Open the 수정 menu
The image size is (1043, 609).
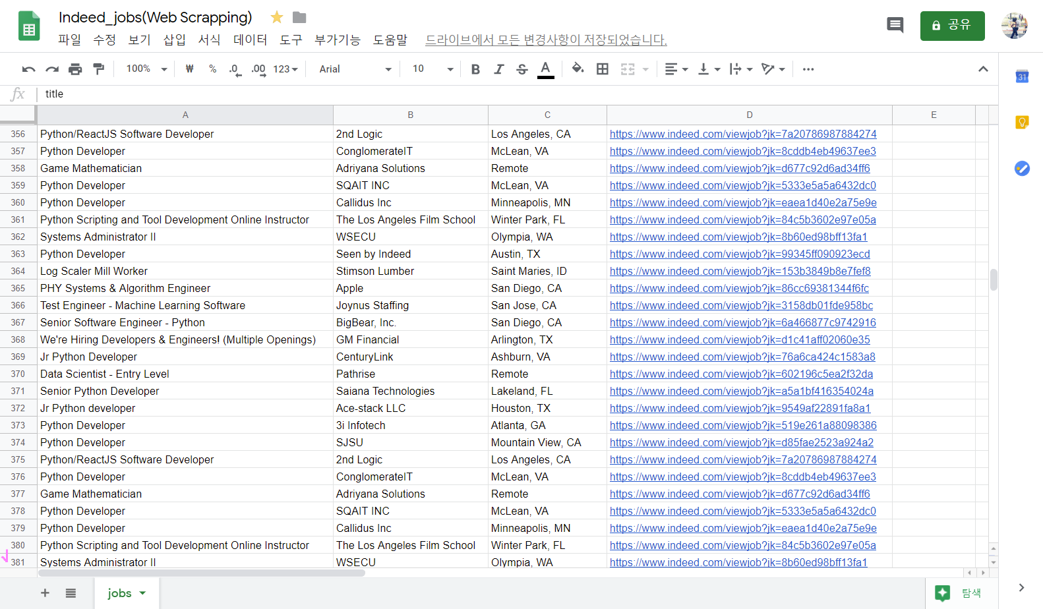click(104, 40)
